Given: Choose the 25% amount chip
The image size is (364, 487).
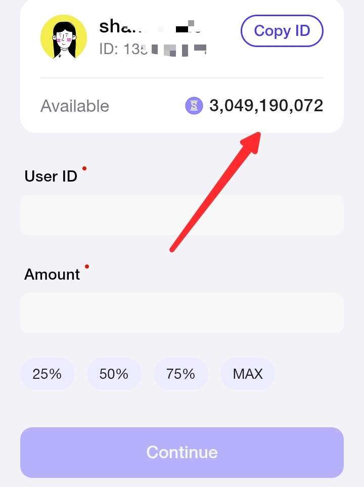Looking at the screenshot, I should coord(47,374).
